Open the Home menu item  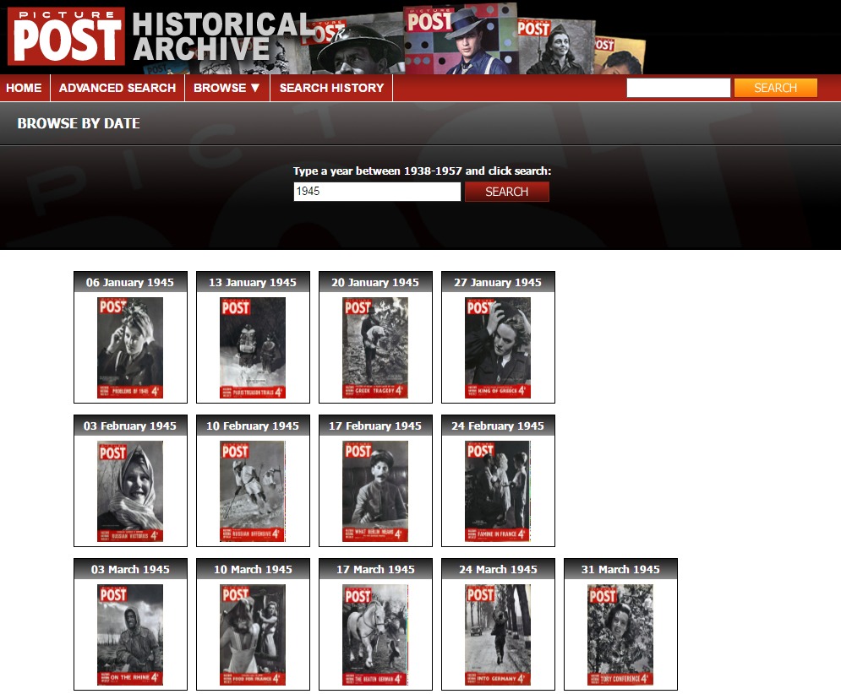tap(25, 88)
